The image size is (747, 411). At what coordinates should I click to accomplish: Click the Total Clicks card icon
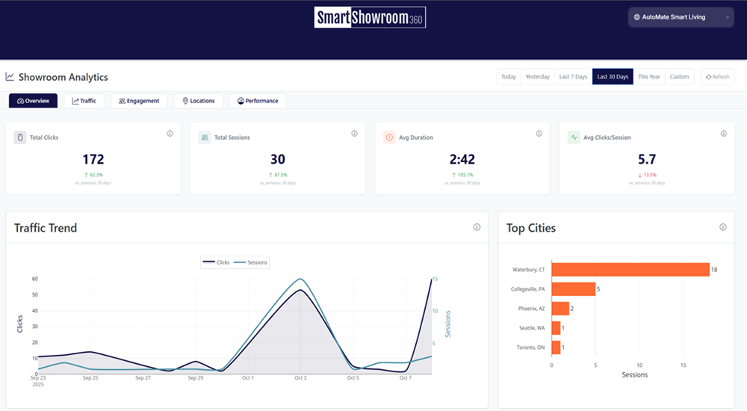tap(20, 137)
